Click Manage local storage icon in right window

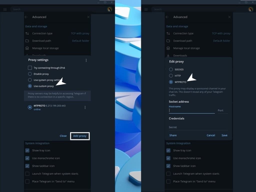pyautogui.click(x=168, y=48)
